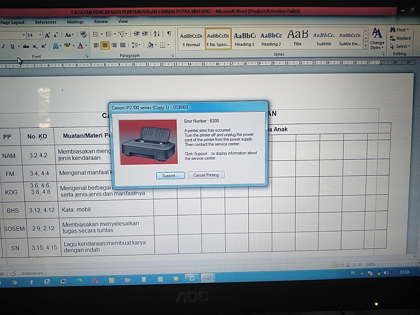Open the Page Layout tab
Viewport: 420px width, 315px height.
[x=12, y=23]
